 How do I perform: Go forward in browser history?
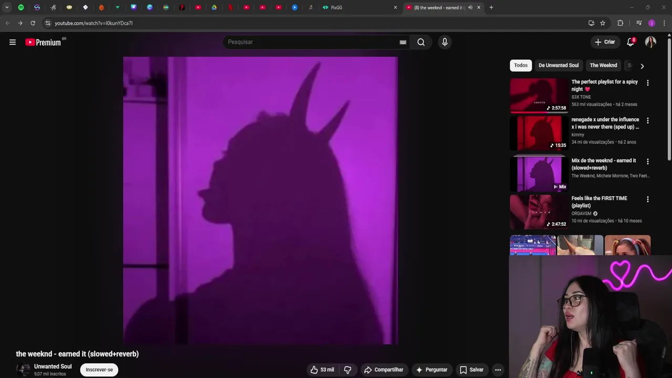tap(20, 23)
